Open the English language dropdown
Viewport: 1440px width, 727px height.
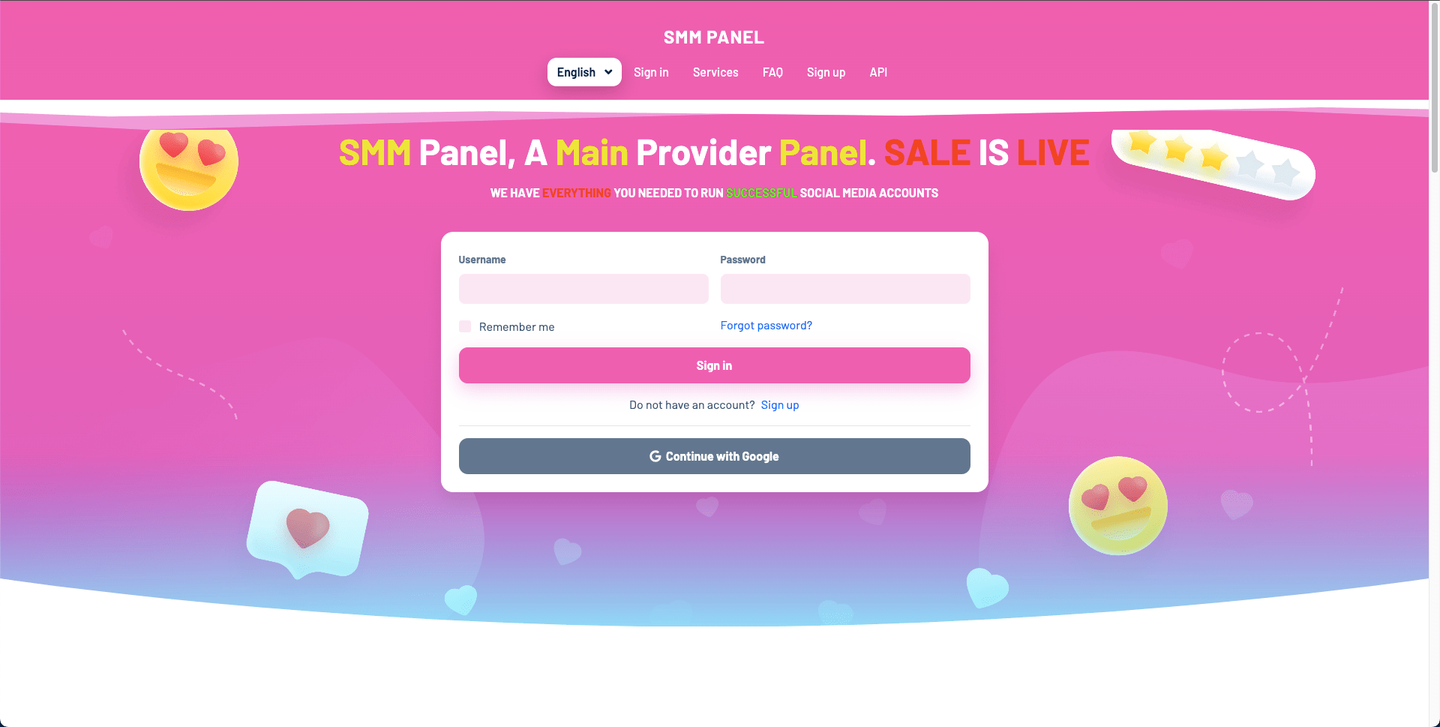(584, 72)
